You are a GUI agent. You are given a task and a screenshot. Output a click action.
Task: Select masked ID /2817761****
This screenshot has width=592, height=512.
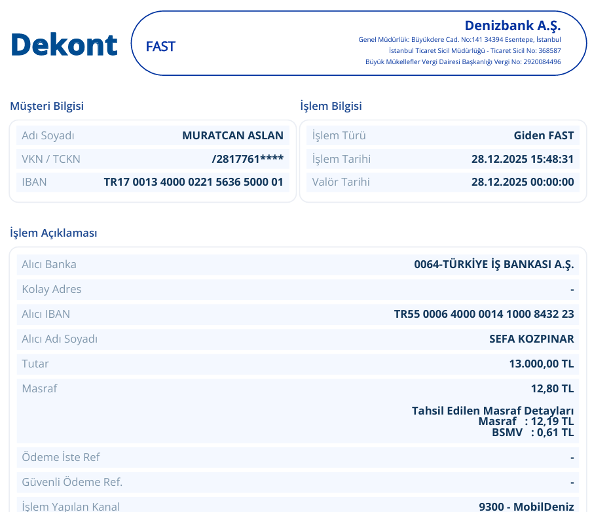click(248, 159)
